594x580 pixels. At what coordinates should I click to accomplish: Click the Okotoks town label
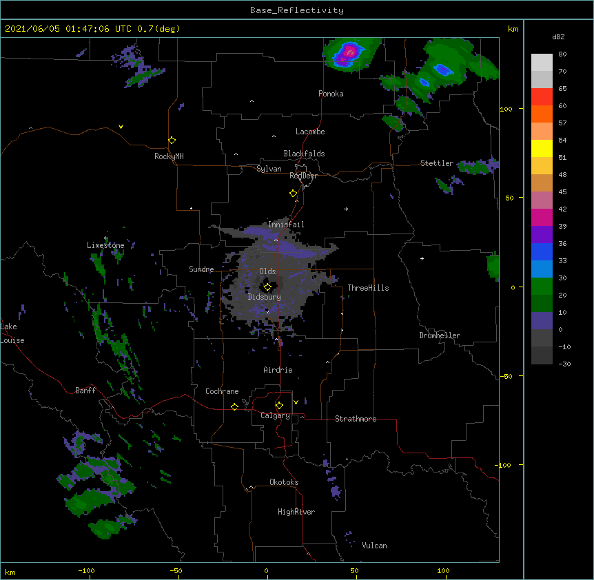pos(284,482)
